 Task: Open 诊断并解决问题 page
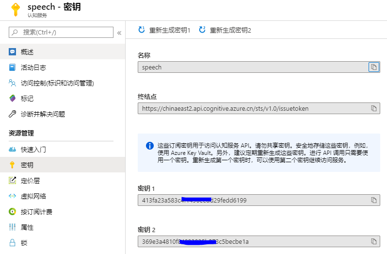click(x=63, y=114)
